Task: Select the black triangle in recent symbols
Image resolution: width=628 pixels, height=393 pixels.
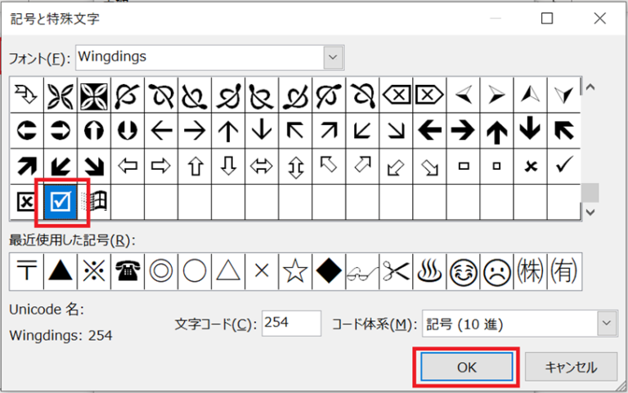Action: click(60, 270)
